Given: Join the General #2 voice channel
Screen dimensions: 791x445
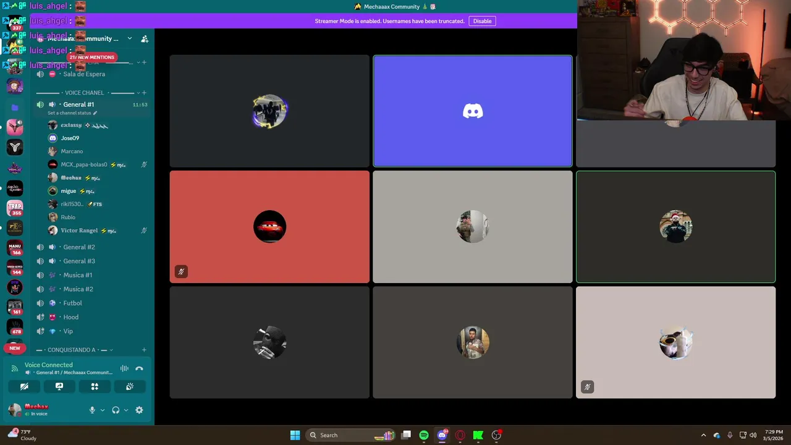Looking at the screenshot, I should click(x=79, y=247).
